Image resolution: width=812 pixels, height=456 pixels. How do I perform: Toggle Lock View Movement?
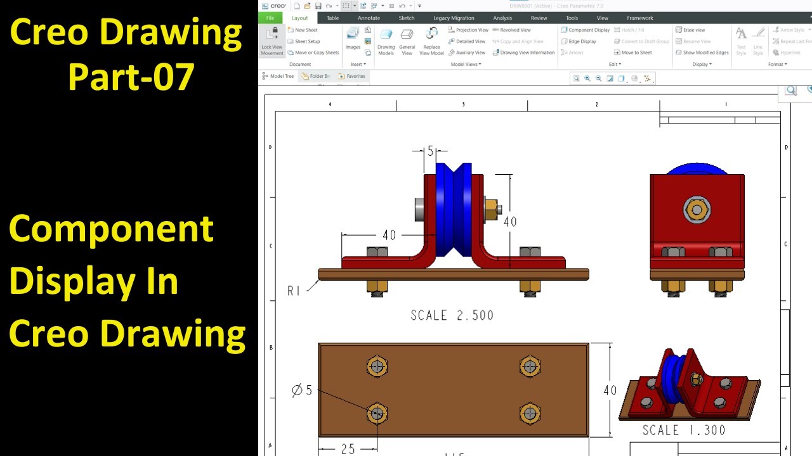[x=272, y=41]
